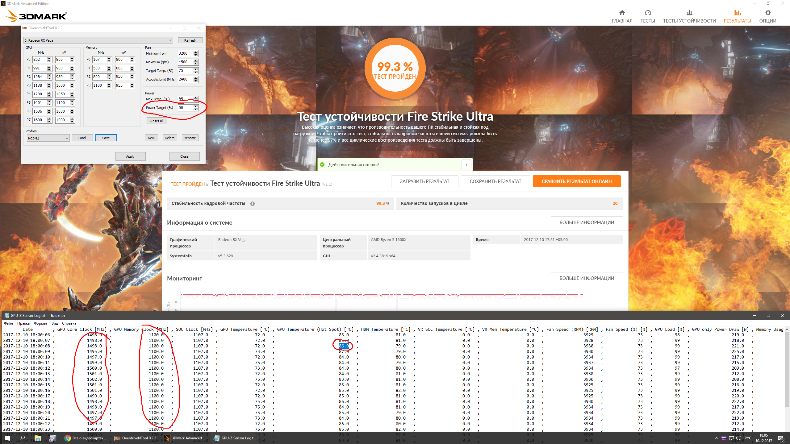The image size is (790, 444).
Task: Open the Формат menu in Notepad
Action: tap(40, 323)
